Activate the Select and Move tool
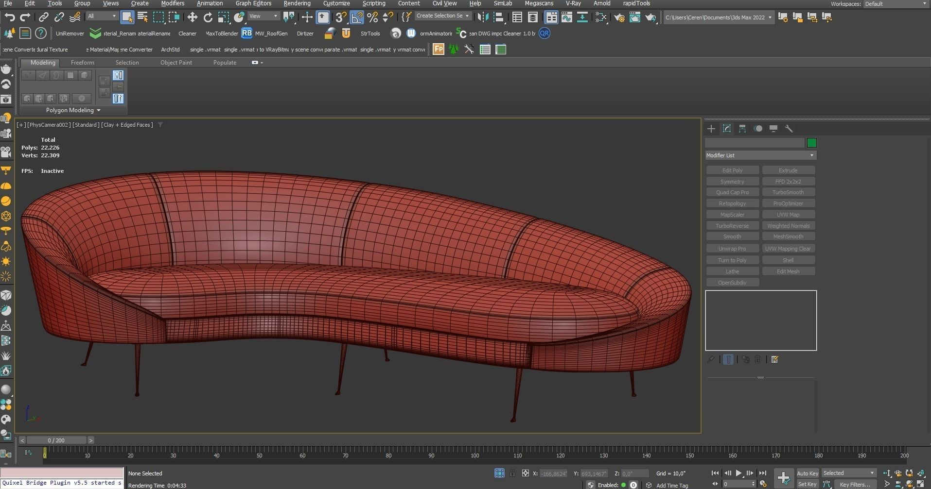This screenshot has width=931, height=489. (192, 17)
